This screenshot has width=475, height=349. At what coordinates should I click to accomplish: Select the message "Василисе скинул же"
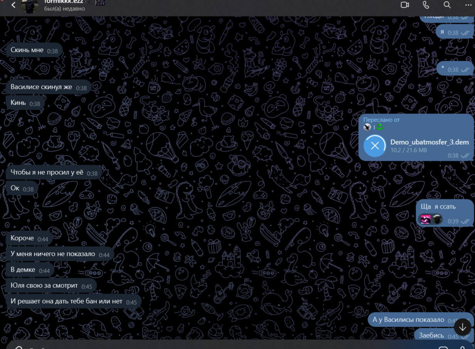pos(41,87)
